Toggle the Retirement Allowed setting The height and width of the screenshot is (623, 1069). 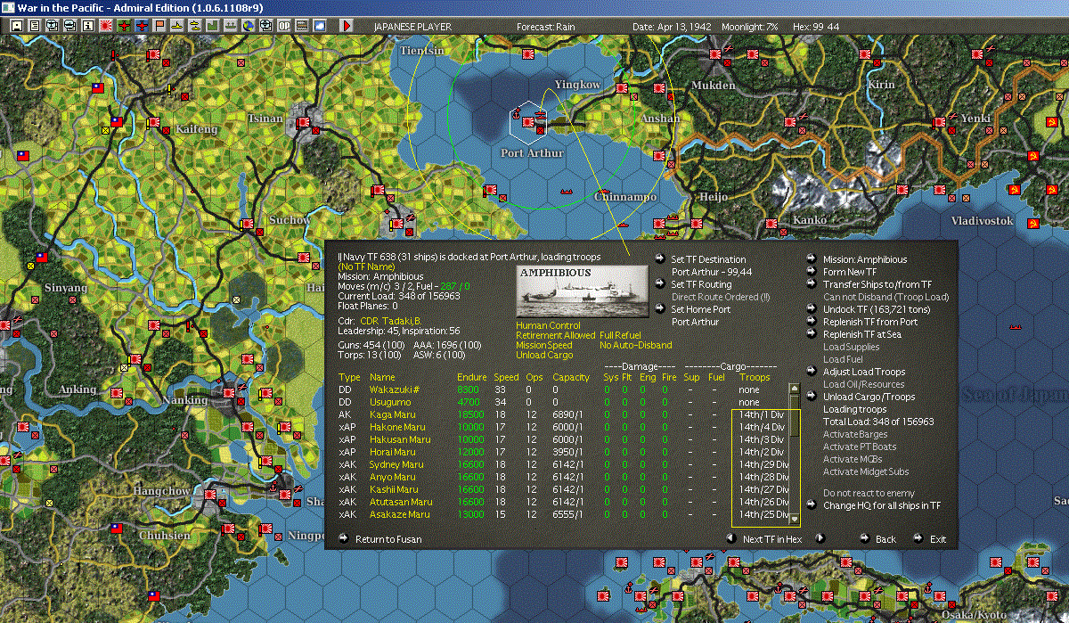point(555,335)
